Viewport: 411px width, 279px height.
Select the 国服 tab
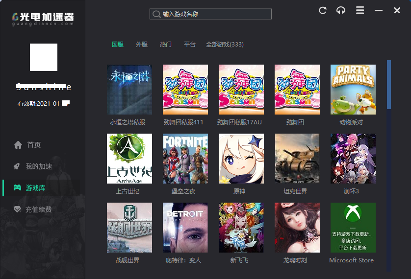coord(118,45)
